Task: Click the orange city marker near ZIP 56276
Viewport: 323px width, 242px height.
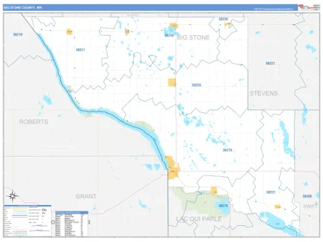Action: coord(214,191)
